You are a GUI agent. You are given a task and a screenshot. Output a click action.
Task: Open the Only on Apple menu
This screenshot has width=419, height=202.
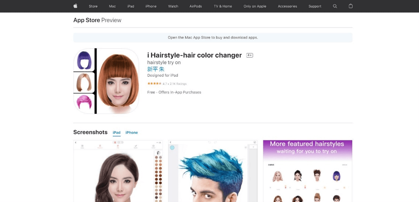255,6
